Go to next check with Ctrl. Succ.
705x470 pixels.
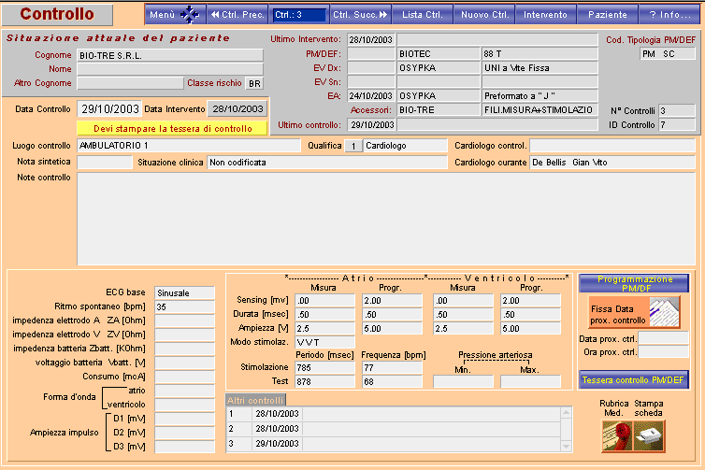click(360, 15)
